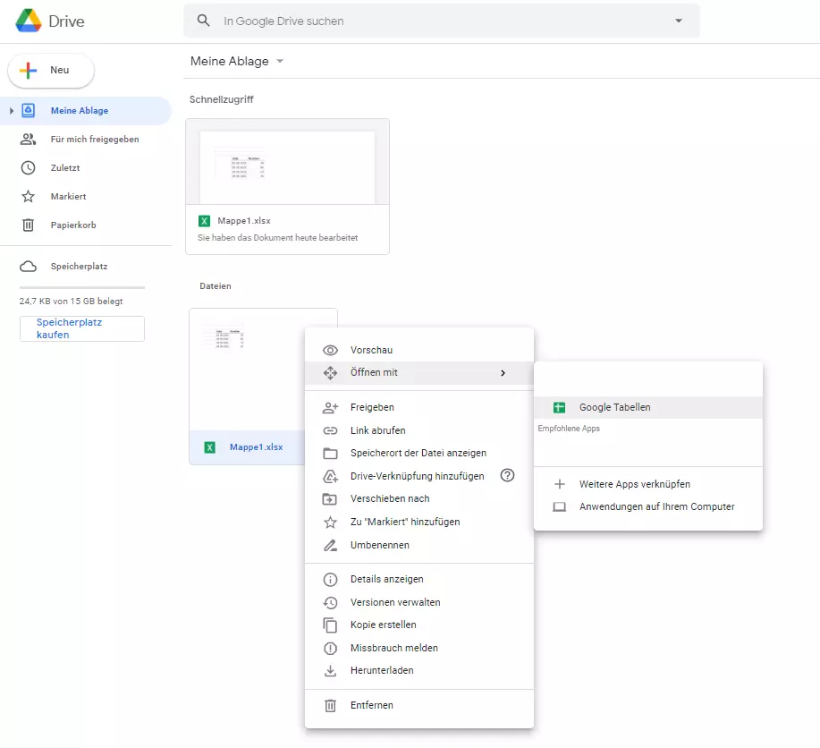Click the Freigeben add-person icon
The height and width of the screenshot is (748, 820).
330,407
